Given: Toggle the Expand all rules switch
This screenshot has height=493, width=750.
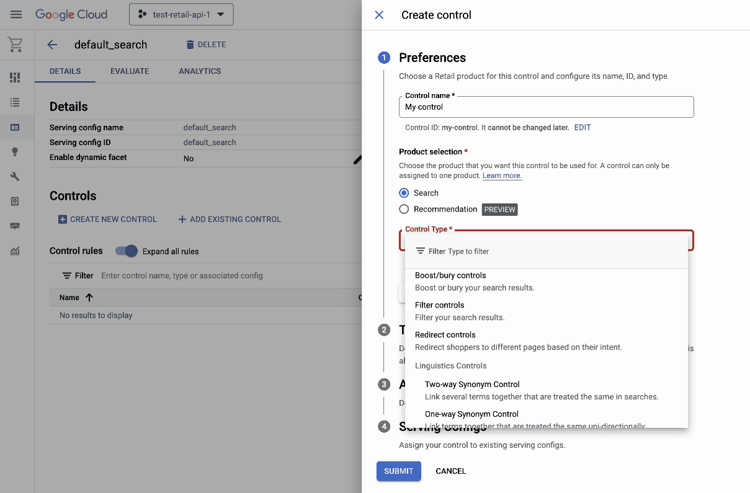Looking at the screenshot, I should tap(127, 251).
